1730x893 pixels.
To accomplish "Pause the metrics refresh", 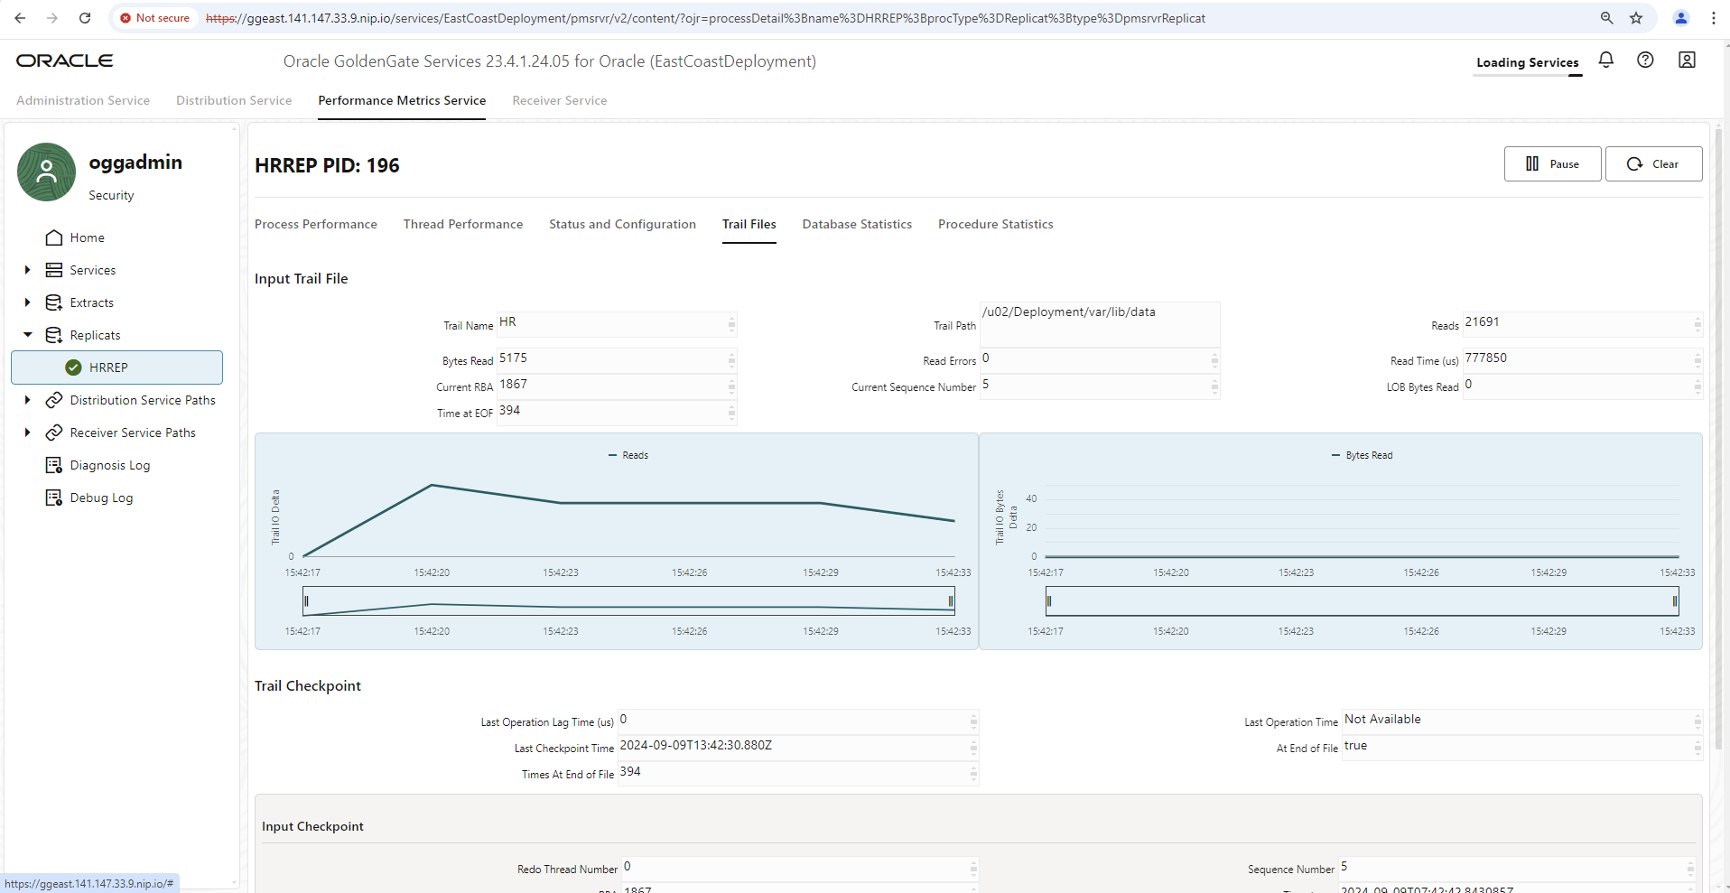I will [x=1552, y=164].
